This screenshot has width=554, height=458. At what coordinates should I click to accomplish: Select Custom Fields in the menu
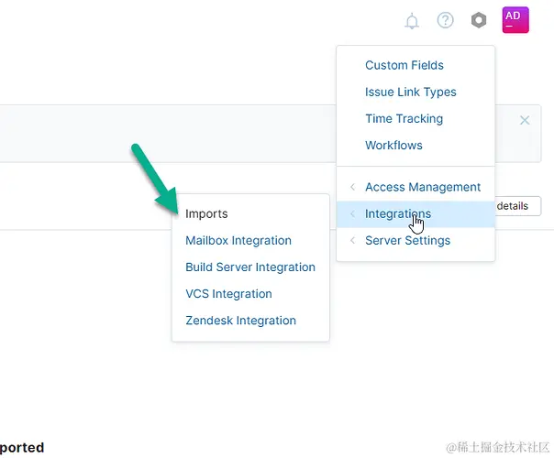(x=404, y=65)
